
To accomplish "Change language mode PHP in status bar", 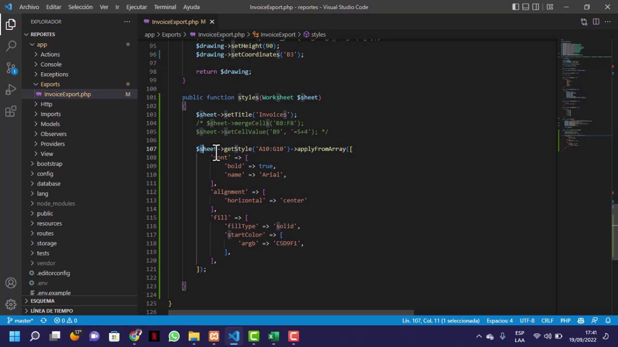I will tap(565, 320).
